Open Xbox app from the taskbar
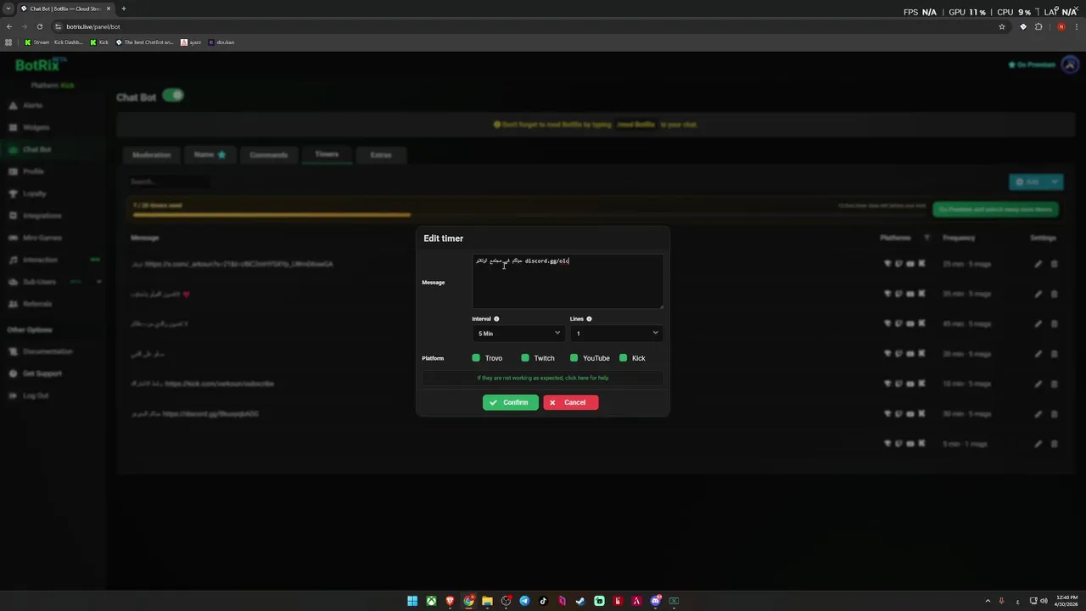The image size is (1086, 611). pos(431,601)
